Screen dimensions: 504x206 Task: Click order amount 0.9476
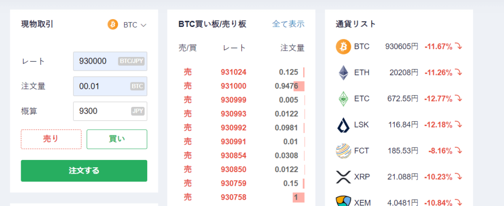[287, 86]
